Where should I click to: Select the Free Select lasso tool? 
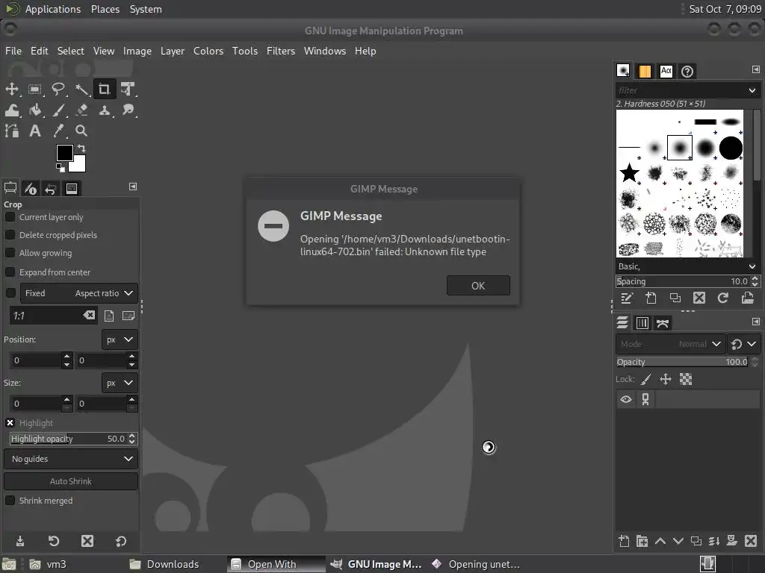tap(58, 90)
